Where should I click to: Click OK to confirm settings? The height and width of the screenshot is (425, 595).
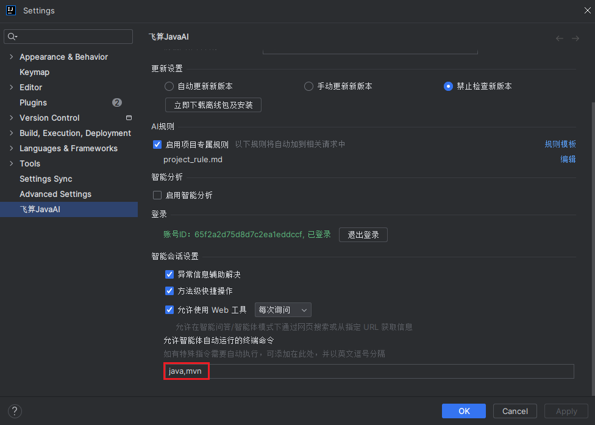(464, 411)
